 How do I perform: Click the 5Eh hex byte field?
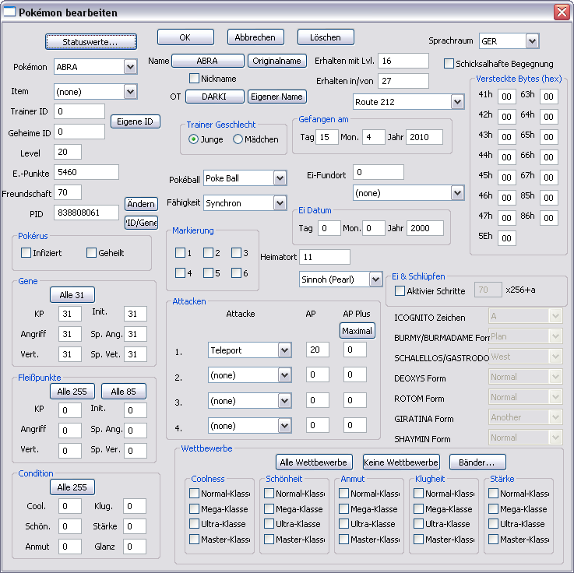[507, 238]
